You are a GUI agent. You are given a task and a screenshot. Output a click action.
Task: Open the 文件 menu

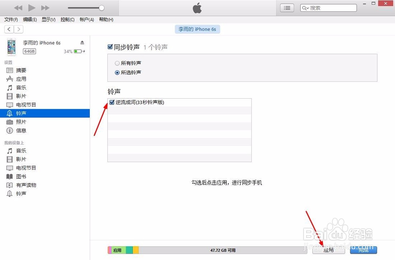click(x=11, y=19)
